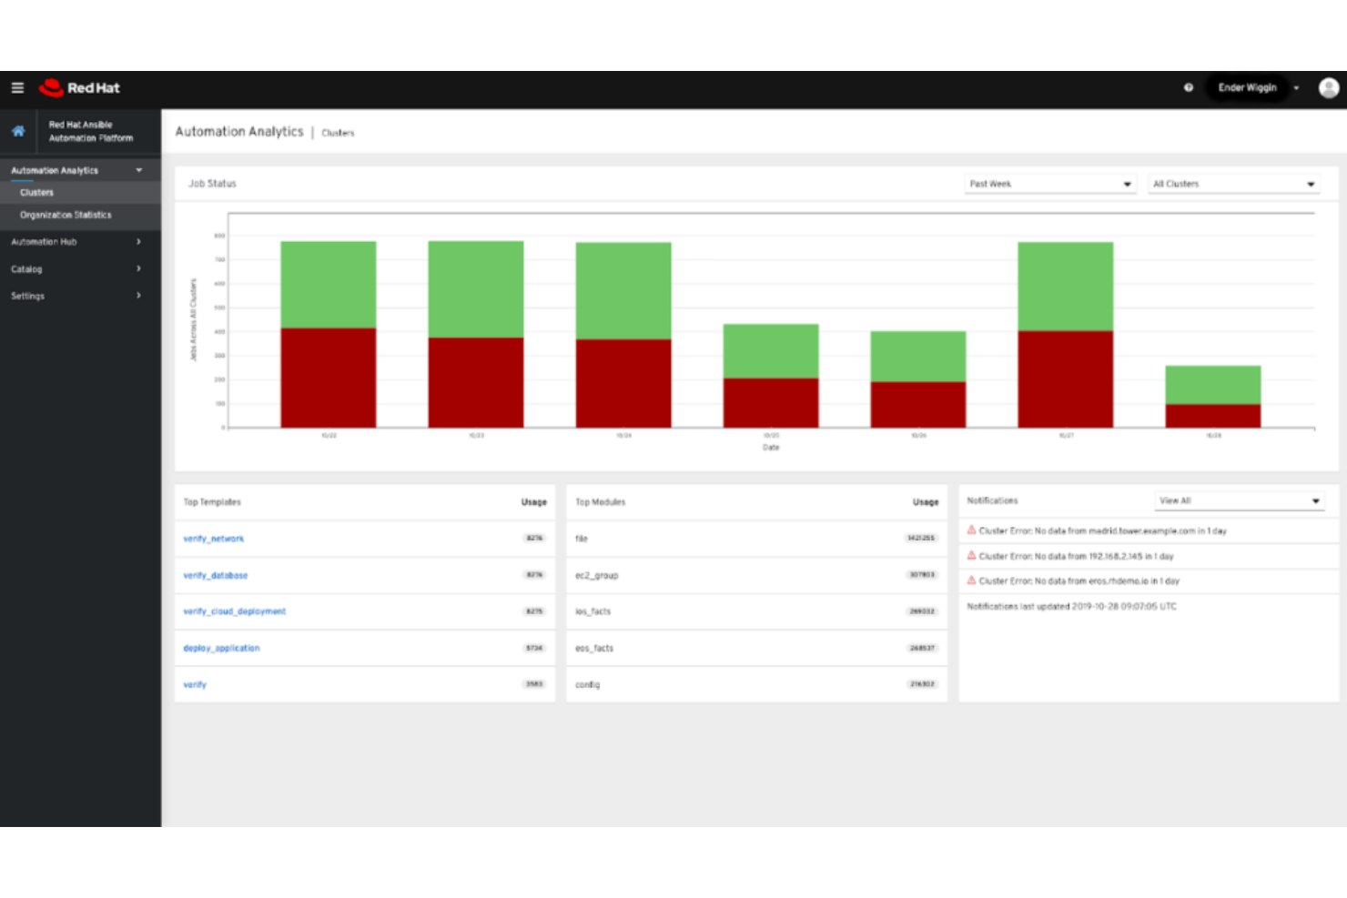
Task: Click the green segment of the 10/26 bar
Action: 918,357
